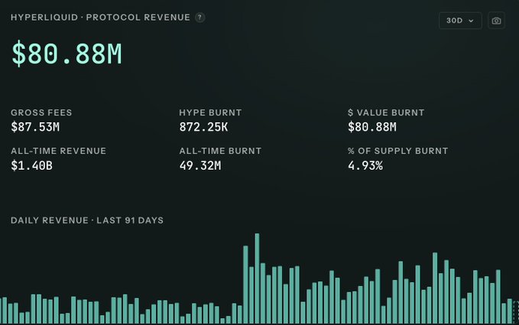The image size is (519, 325).
Task: Click the % of Supply Burnt 4.93%
Action: click(x=365, y=165)
